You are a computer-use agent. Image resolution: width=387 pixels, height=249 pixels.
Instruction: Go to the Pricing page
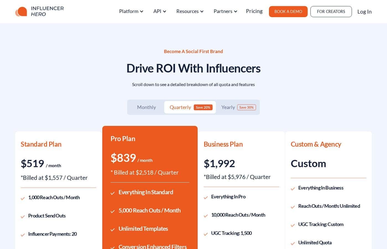pyautogui.click(x=254, y=11)
